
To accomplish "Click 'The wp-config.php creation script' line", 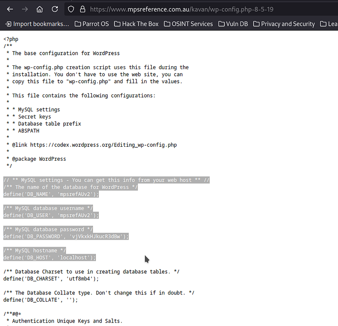I will tap(98, 67).
